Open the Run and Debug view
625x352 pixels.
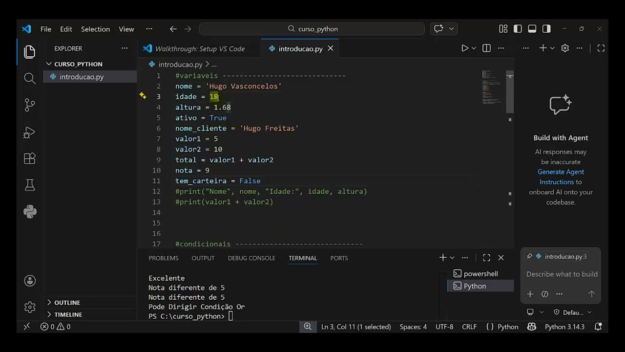click(x=30, y=132)
